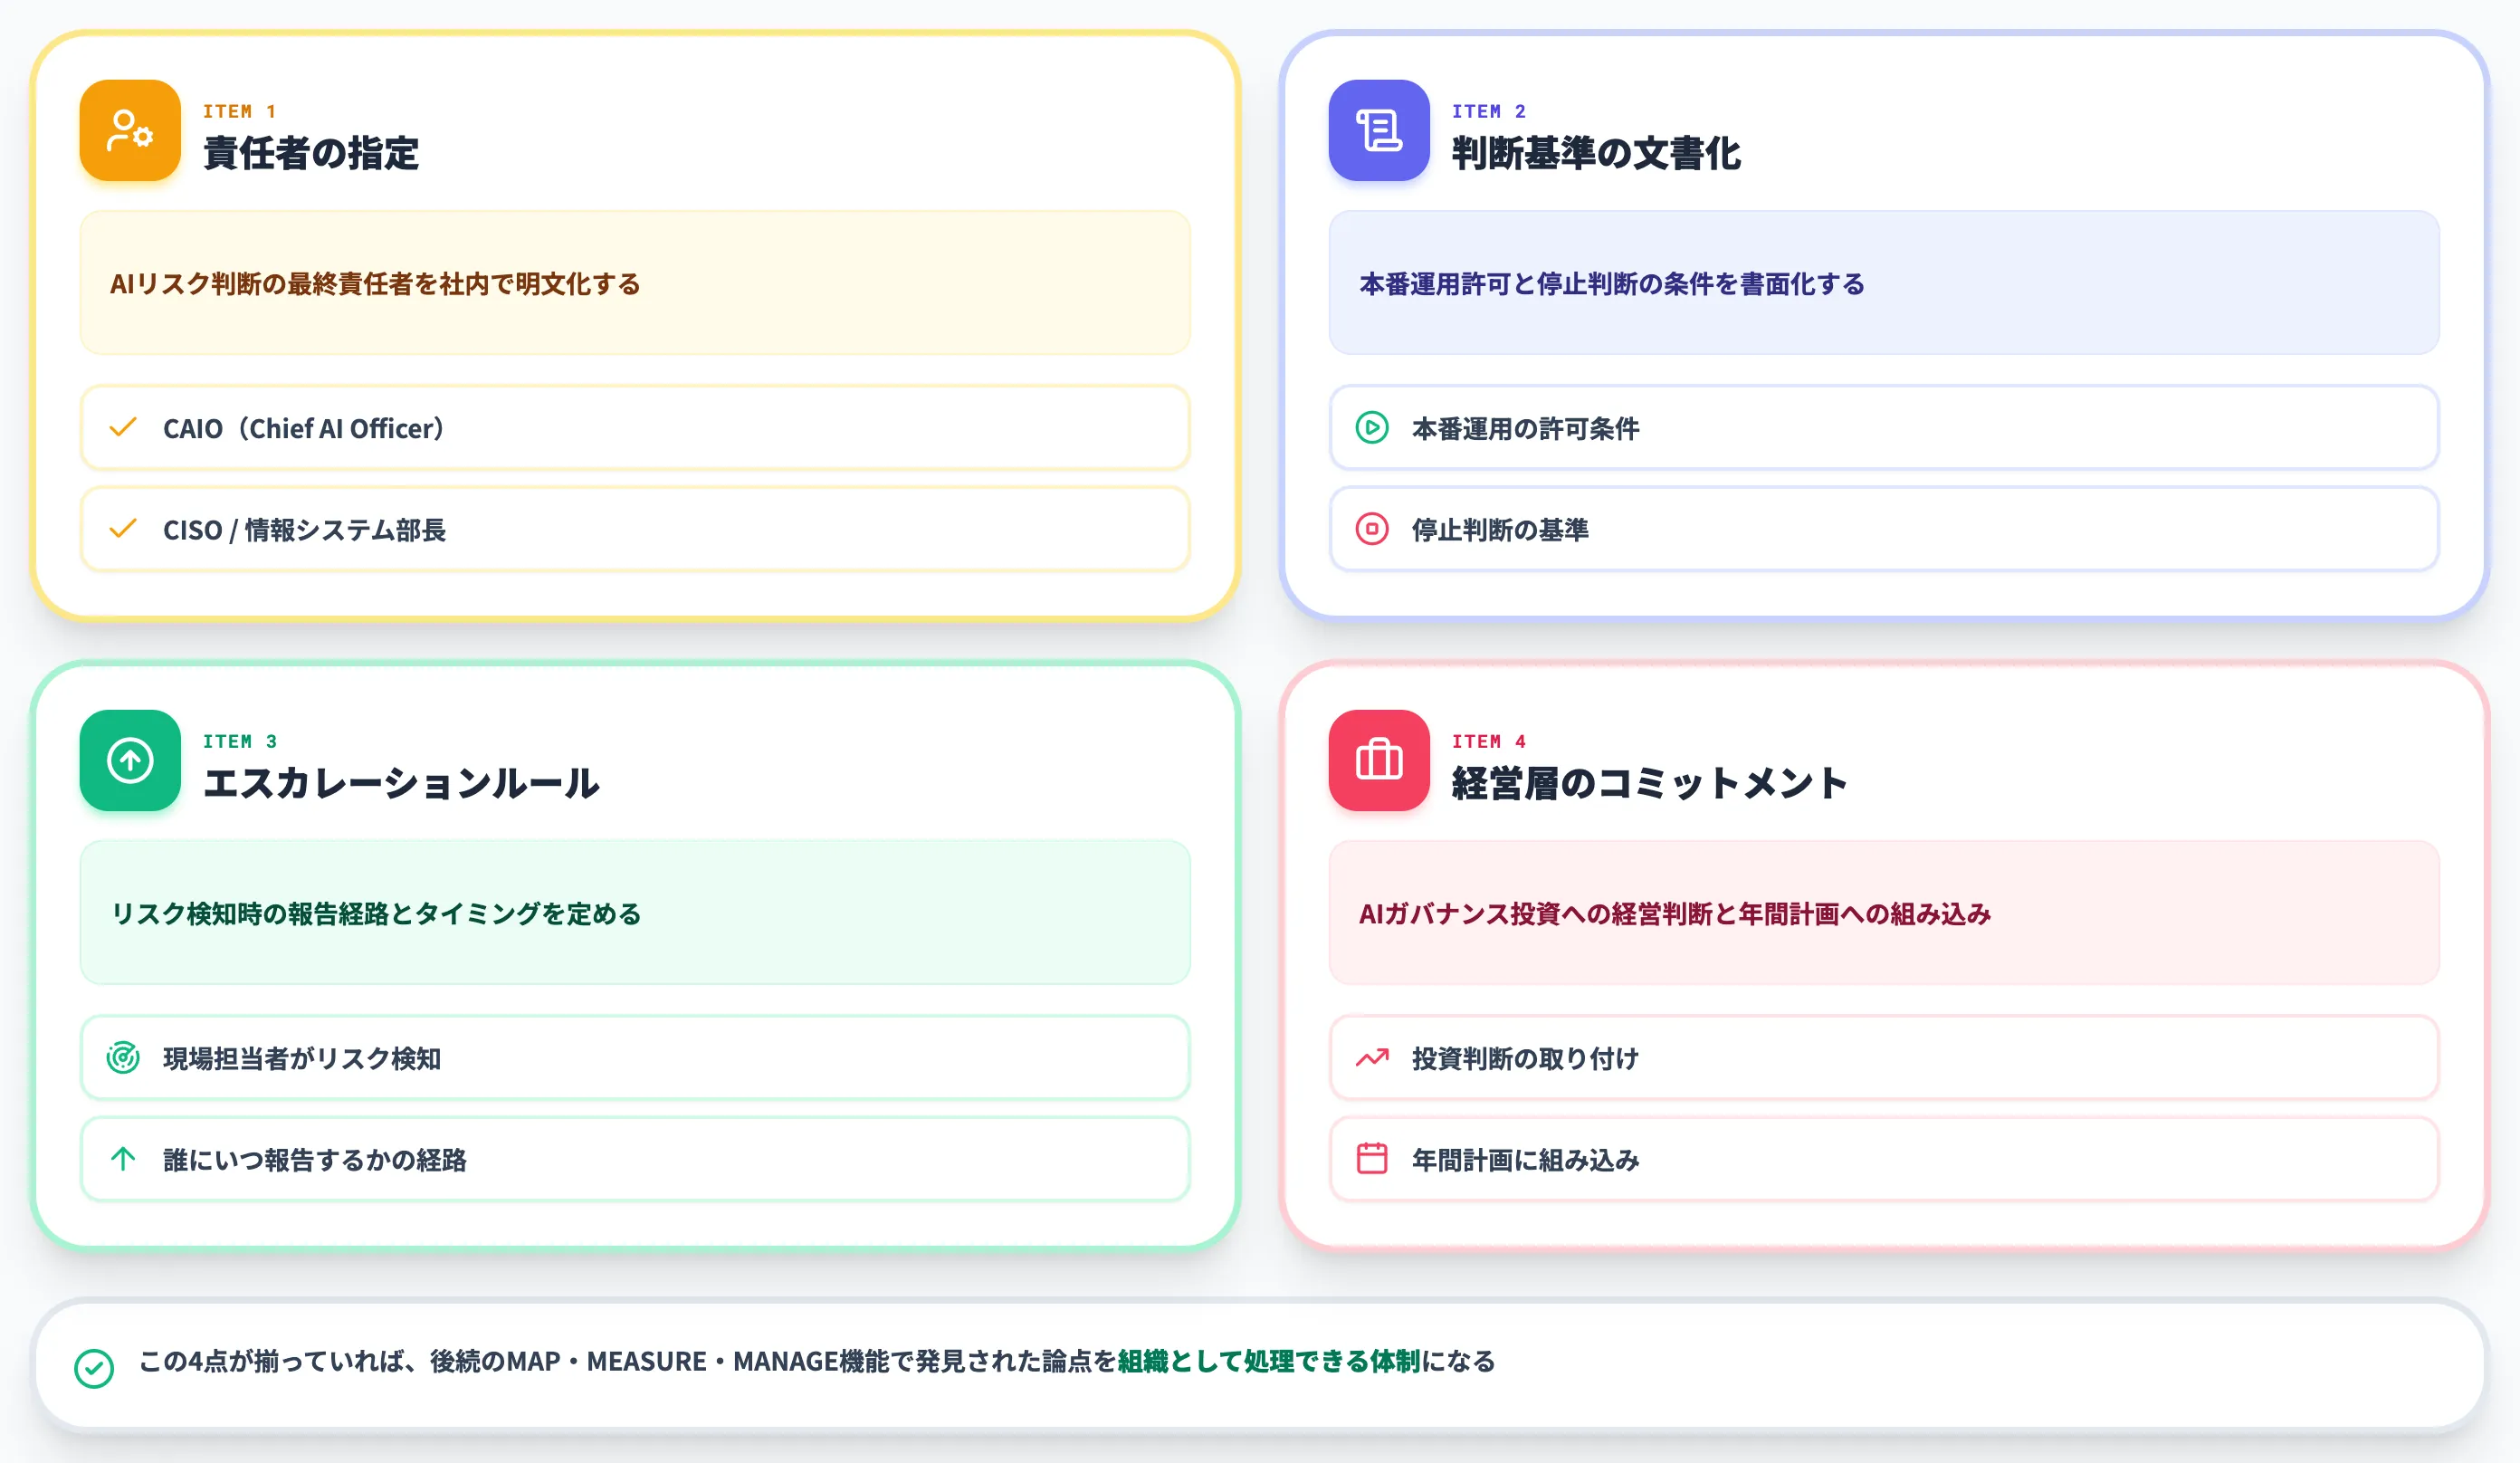
Task: Click the green box リスク検知時の報告経路とタイミングを定める
Action: click(x=635, y=913)
